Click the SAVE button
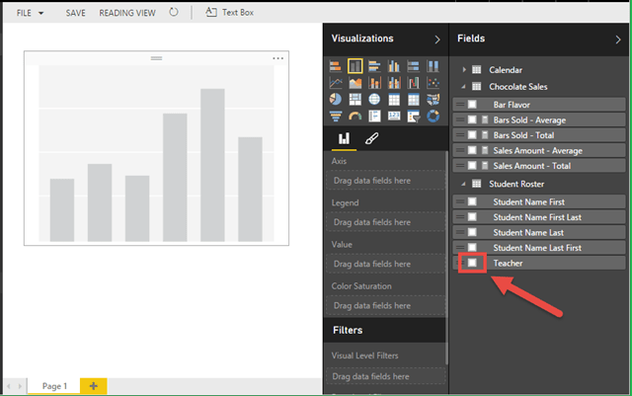The image size is (632, 396). 75,12
